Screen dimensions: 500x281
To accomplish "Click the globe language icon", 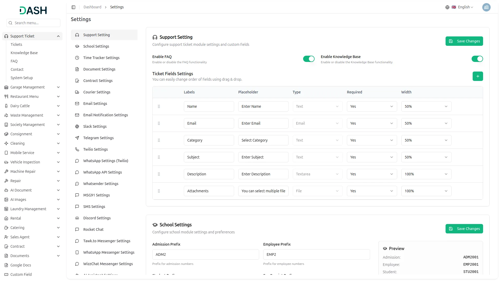I will pos(447,7).
